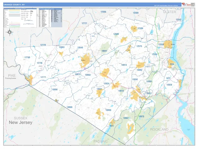Select ZIP code label 12550
Viewport: 199px width, 149px height.
pos(161,44)
